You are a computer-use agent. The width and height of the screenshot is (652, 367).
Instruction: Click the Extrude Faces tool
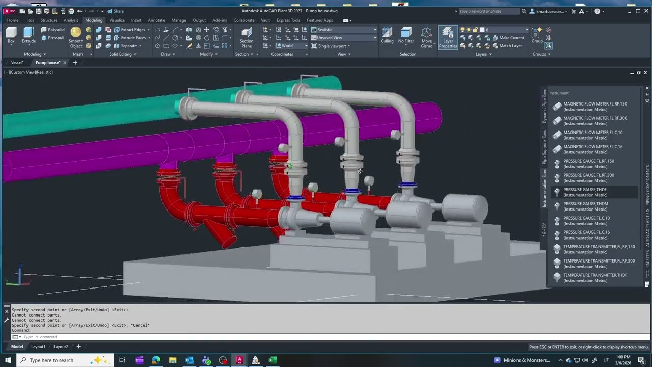(x=129, y=38)
